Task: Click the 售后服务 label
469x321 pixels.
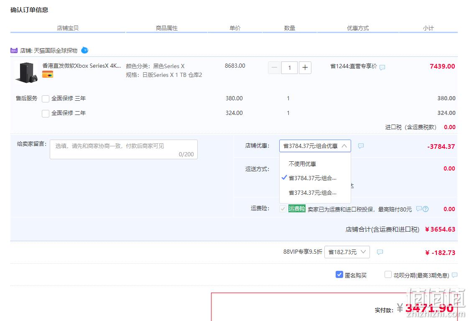Action: pyautogui.click(x=27, y=98)
